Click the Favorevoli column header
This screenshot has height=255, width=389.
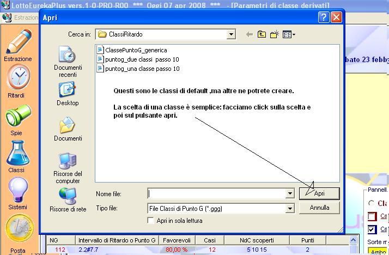[177, 240]
